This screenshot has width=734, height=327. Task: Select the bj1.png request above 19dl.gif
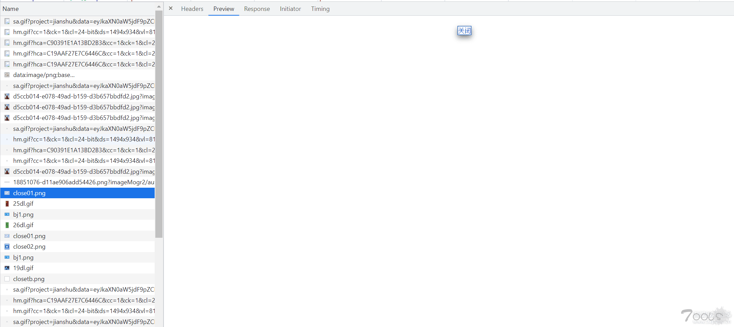[x=77, y=258]
